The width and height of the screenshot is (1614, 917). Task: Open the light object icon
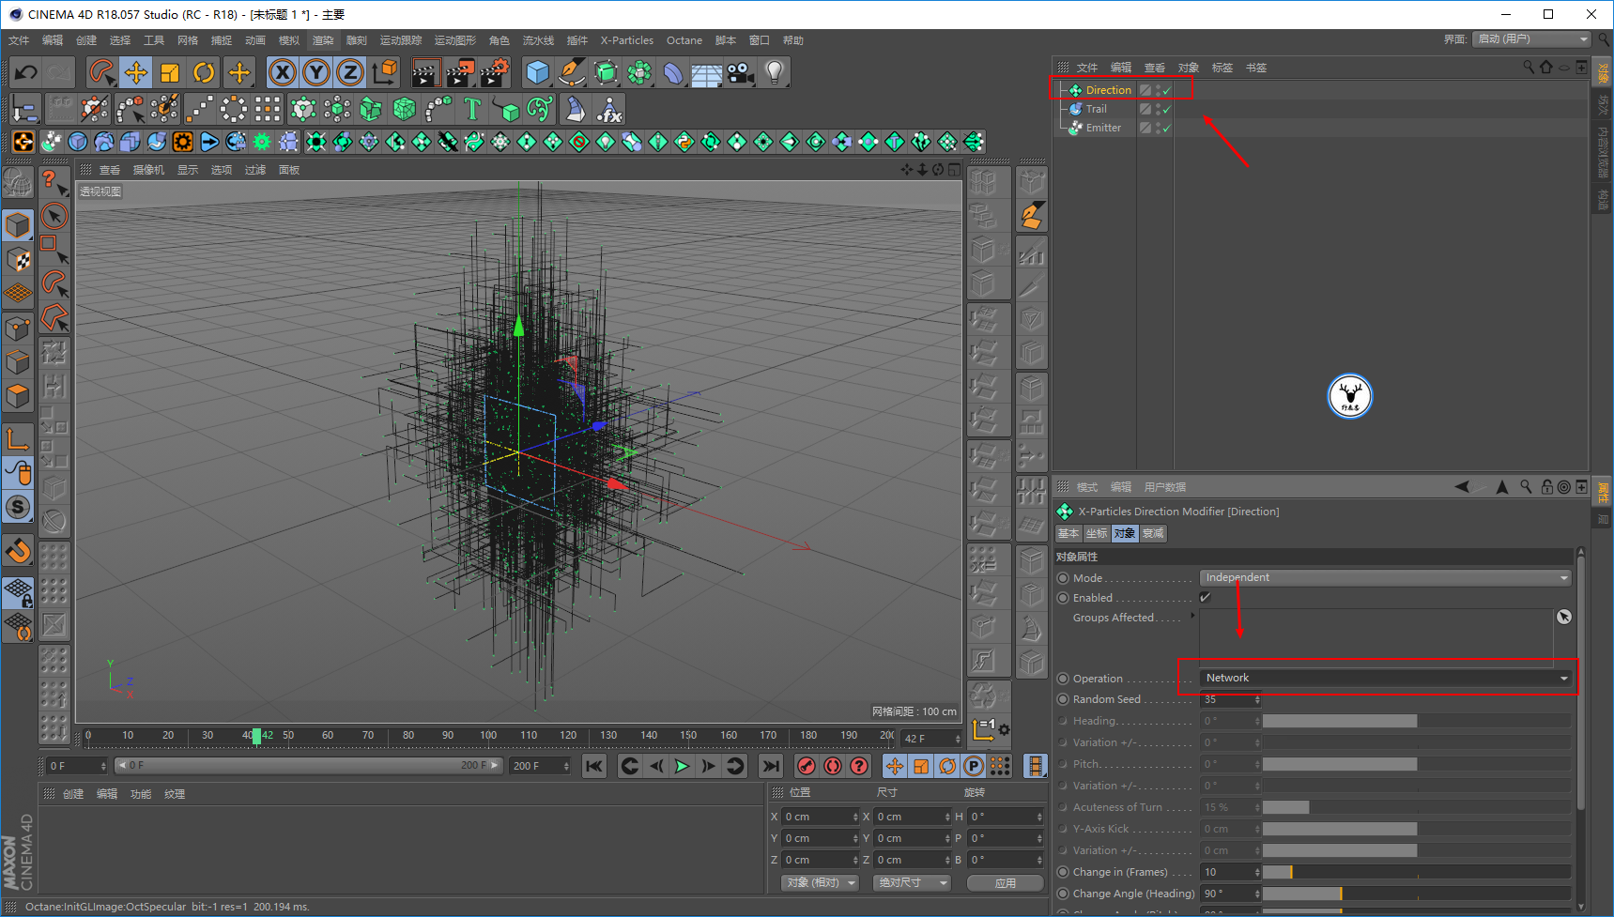[774, 72]
